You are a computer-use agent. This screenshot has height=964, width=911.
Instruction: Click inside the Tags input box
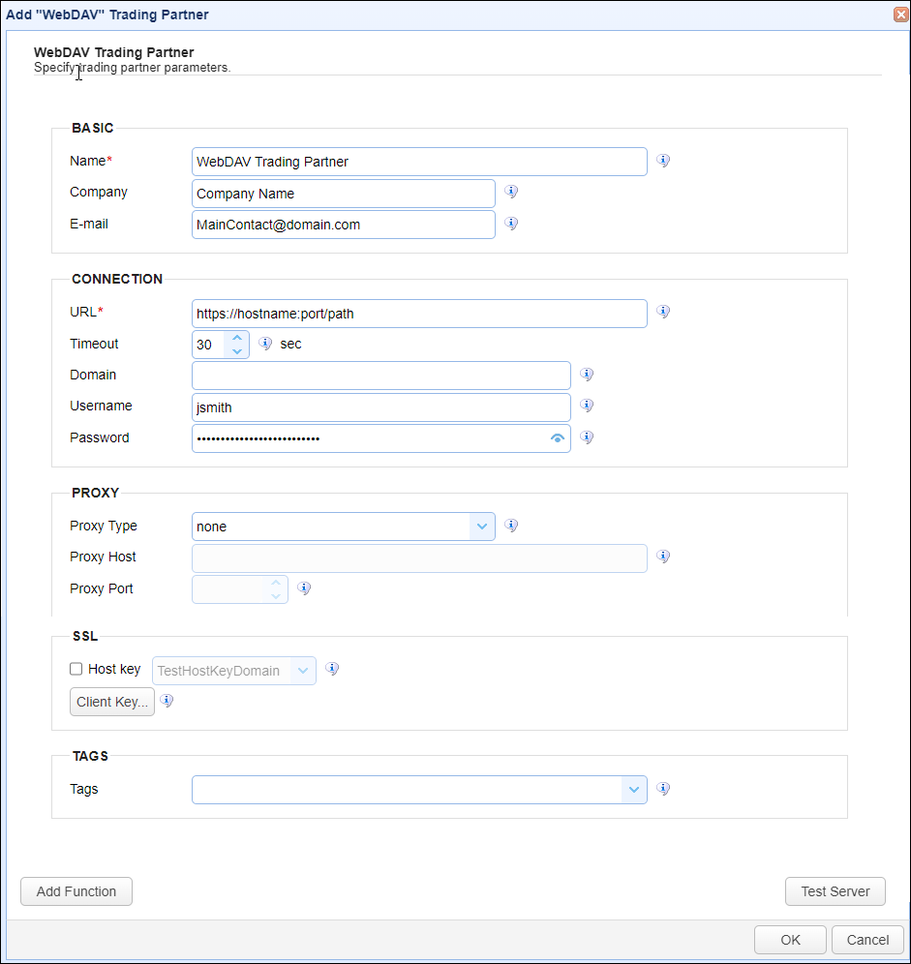408,790
